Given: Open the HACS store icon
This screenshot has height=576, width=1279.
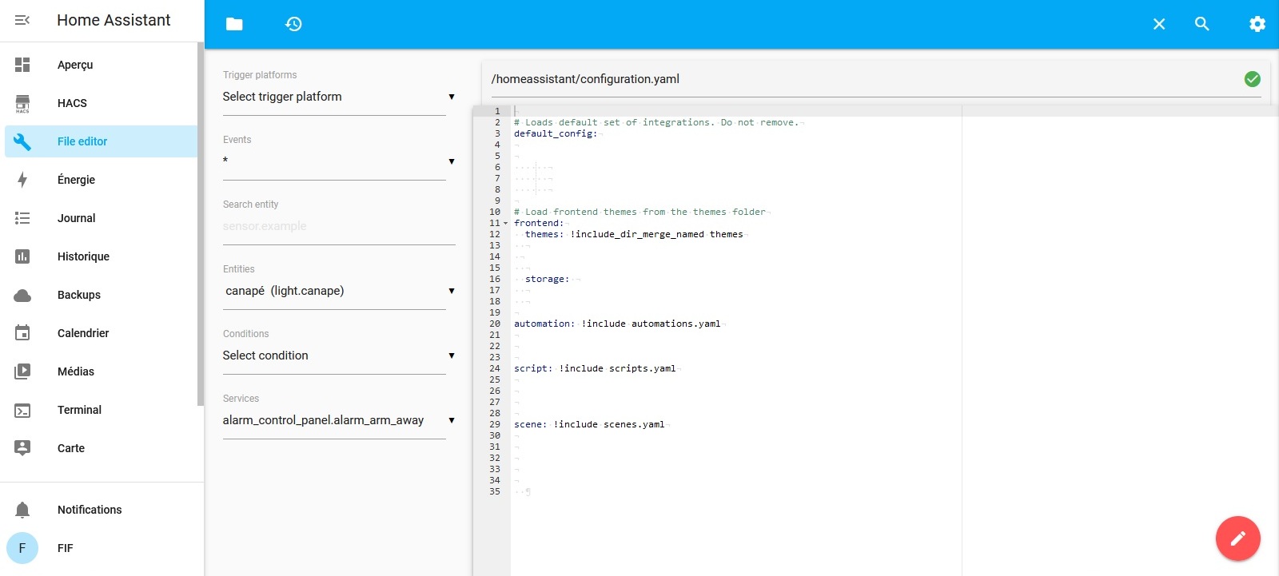Looking at the screenshot, I should 22,103.
